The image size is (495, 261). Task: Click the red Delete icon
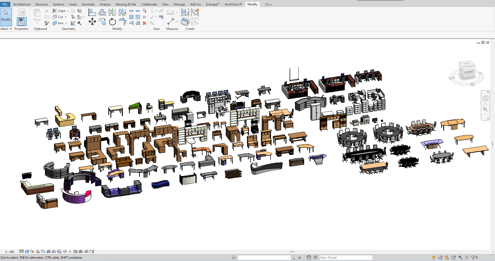(144, 23)
